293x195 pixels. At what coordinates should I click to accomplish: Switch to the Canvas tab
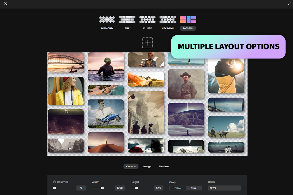[x=131, y=166]
